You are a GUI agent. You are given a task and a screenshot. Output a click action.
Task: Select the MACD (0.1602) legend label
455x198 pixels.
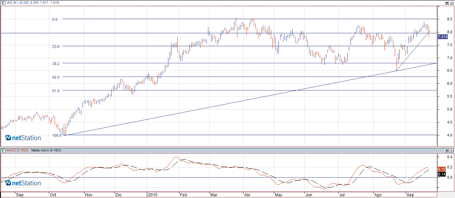[18, 150]
